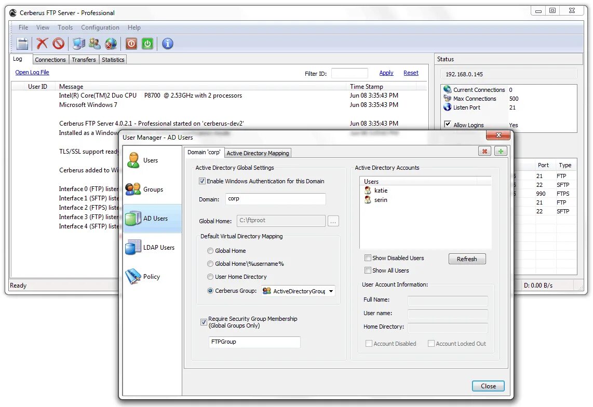This screenshot has width=593, height=407.
Task: Toggle Allow Logins checkbox in Status panel
Action: (x=448, y=125)
